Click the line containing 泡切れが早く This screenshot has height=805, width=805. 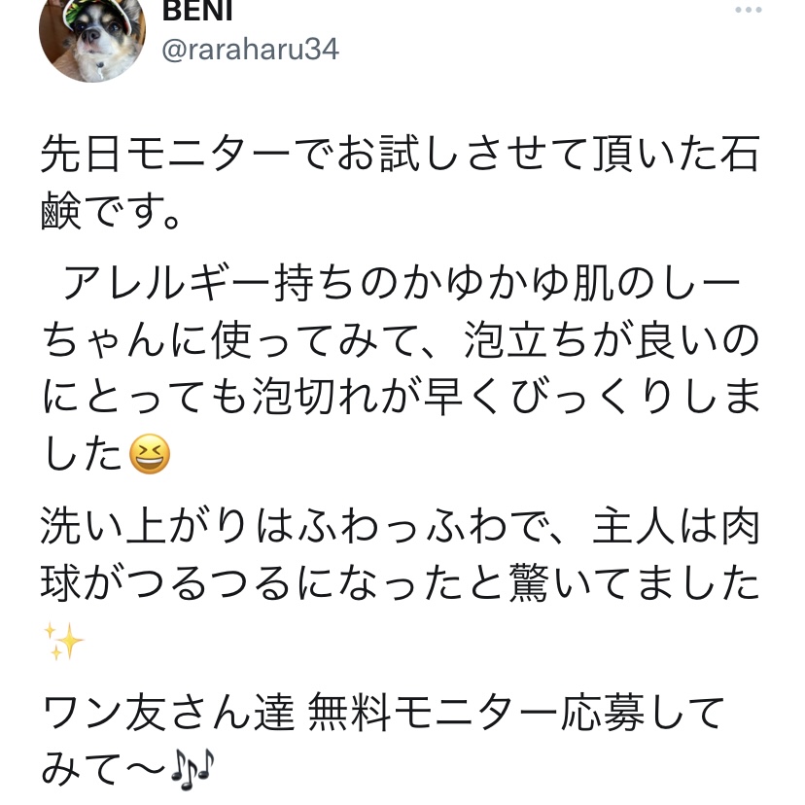pos(401,397)
